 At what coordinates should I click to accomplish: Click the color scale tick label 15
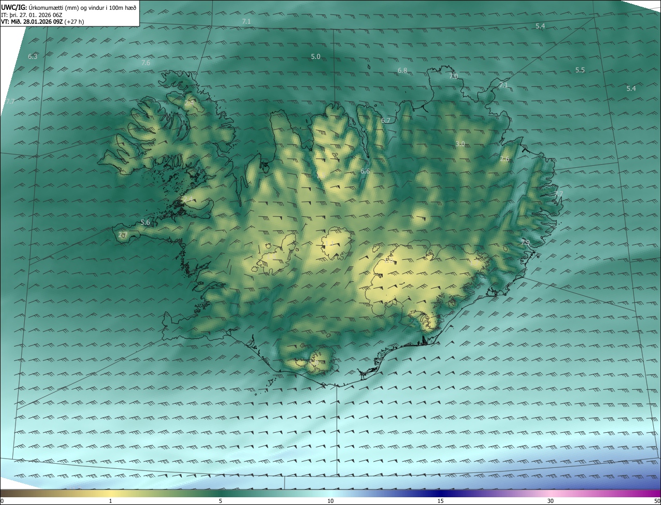pyautogui.click(x=440, y=501)
